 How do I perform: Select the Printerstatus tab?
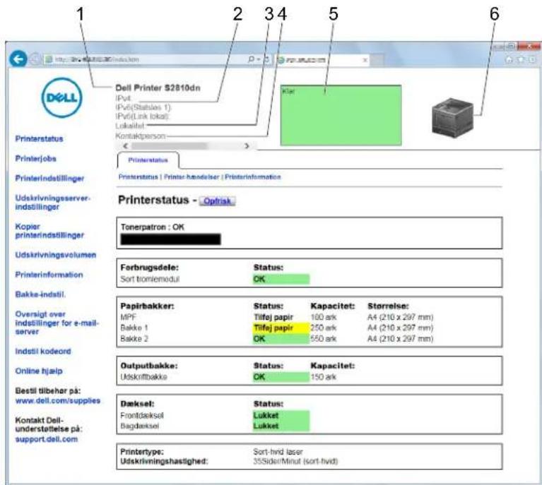(x=148, y=160)
